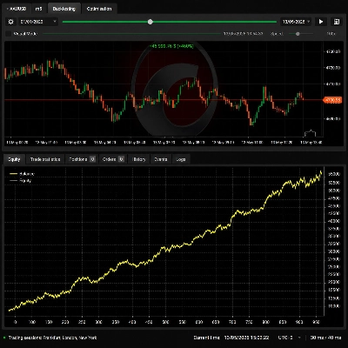The width and height of the screenshot is (348, 348).
Task: Open the start date dropdown
Action: coord(38,22)
